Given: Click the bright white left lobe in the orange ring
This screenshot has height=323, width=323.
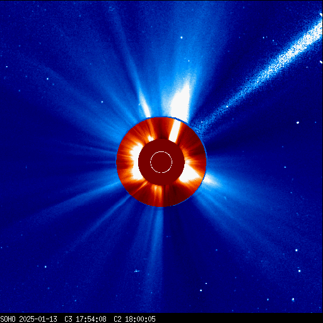Looking at the screenshot, I should point(136,163).
